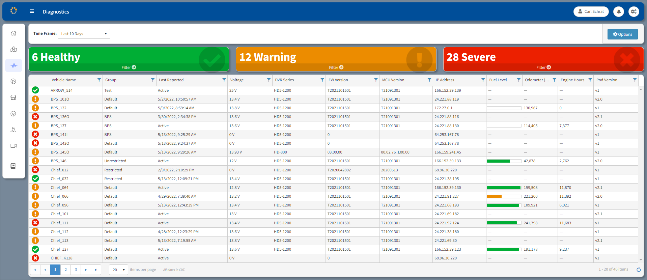Sort by Last Reported column header

tap(171, 80)
